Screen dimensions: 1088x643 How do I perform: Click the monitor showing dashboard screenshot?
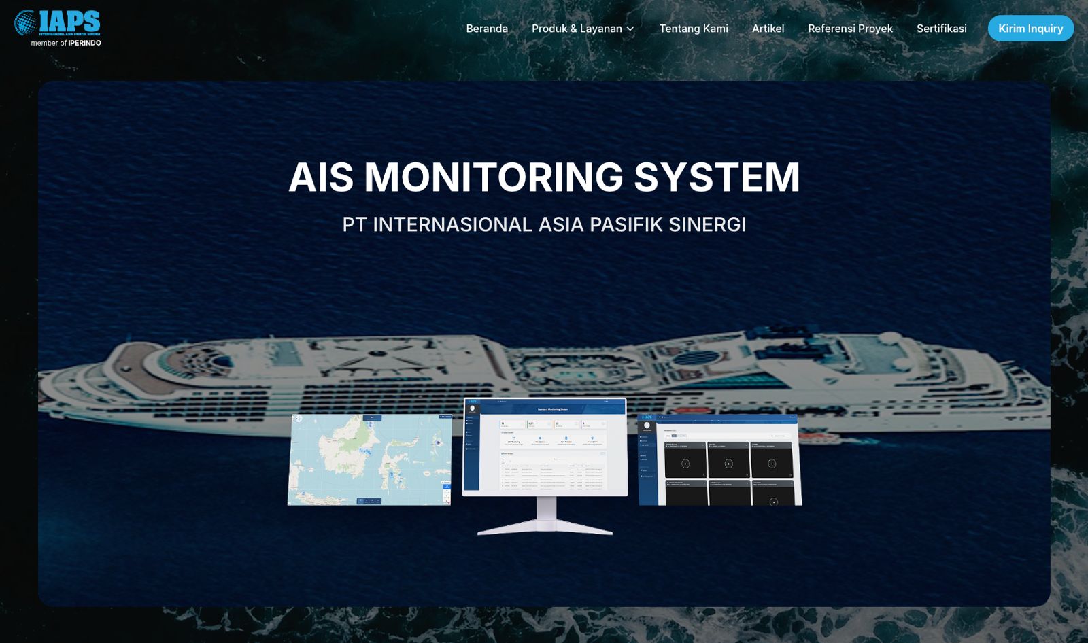pos(545,466)
